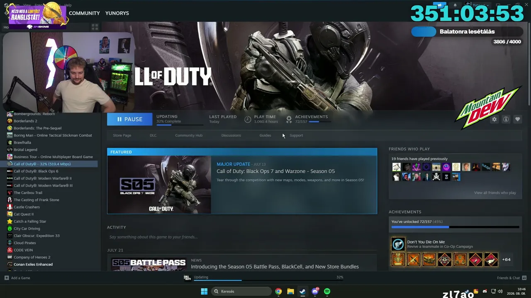Click the activity comment input field
Image resolution: width=531 pixels, height=298 pixels.
pyautogui.click(x=242, y=237)
